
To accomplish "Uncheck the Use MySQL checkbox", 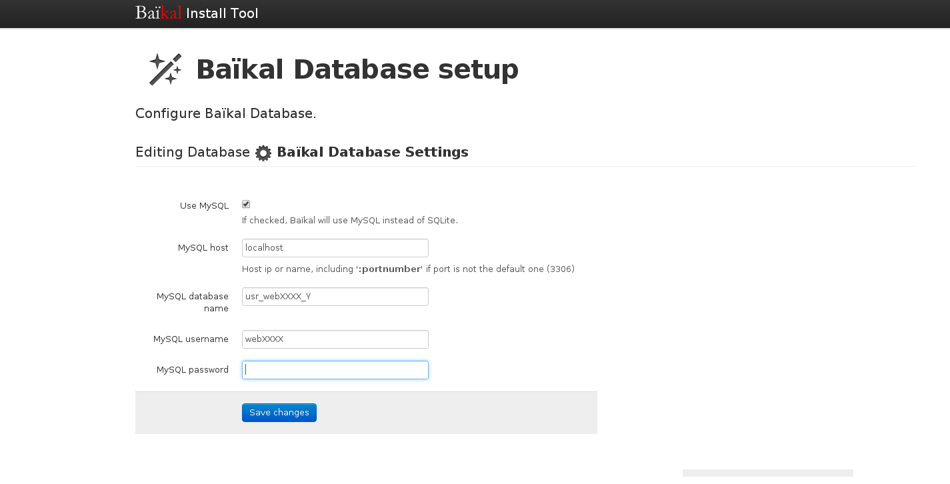I will pos(246,205).
